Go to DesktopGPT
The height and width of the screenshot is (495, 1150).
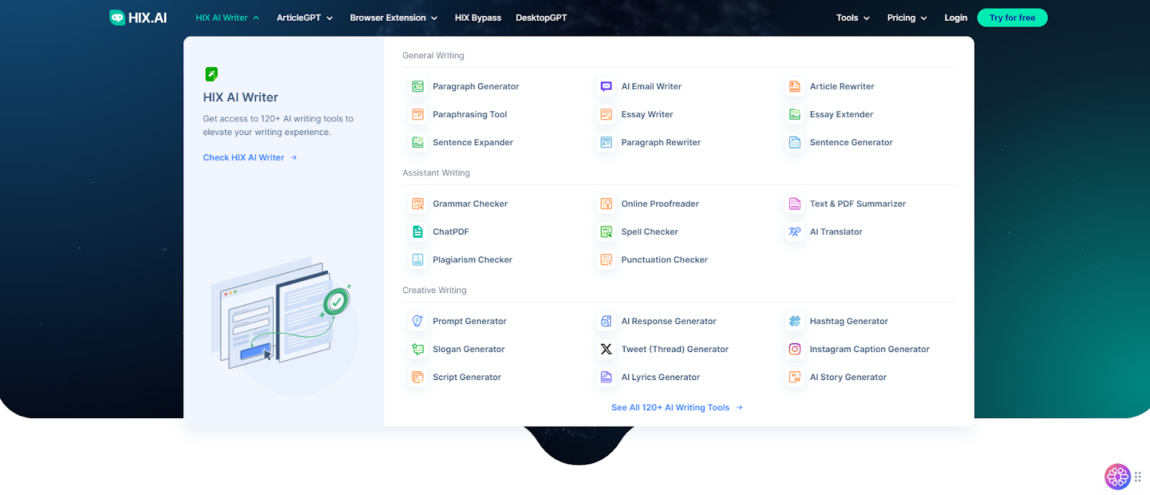coord(541,18)
